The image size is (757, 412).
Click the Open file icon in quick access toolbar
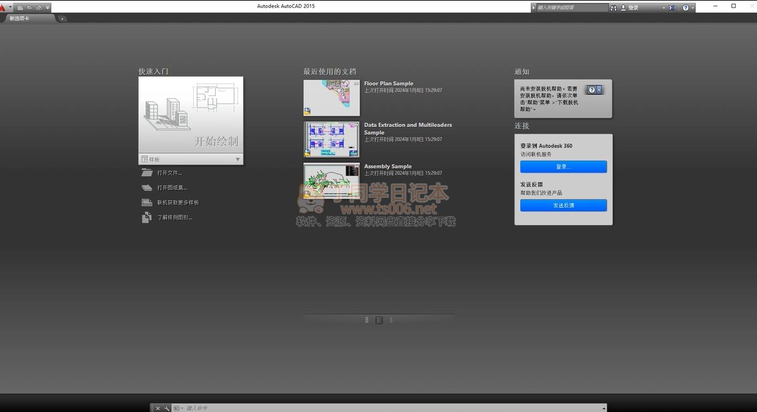click(x=30, y=8)
